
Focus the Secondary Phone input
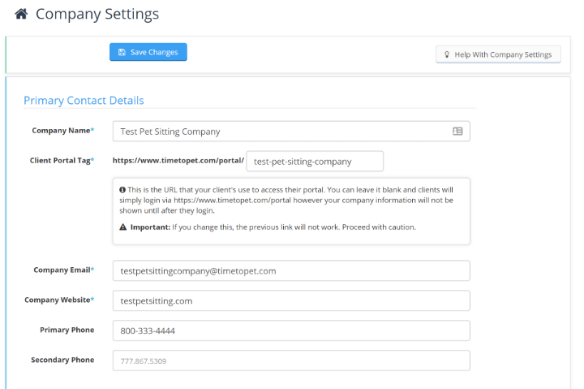click(291, 361)
